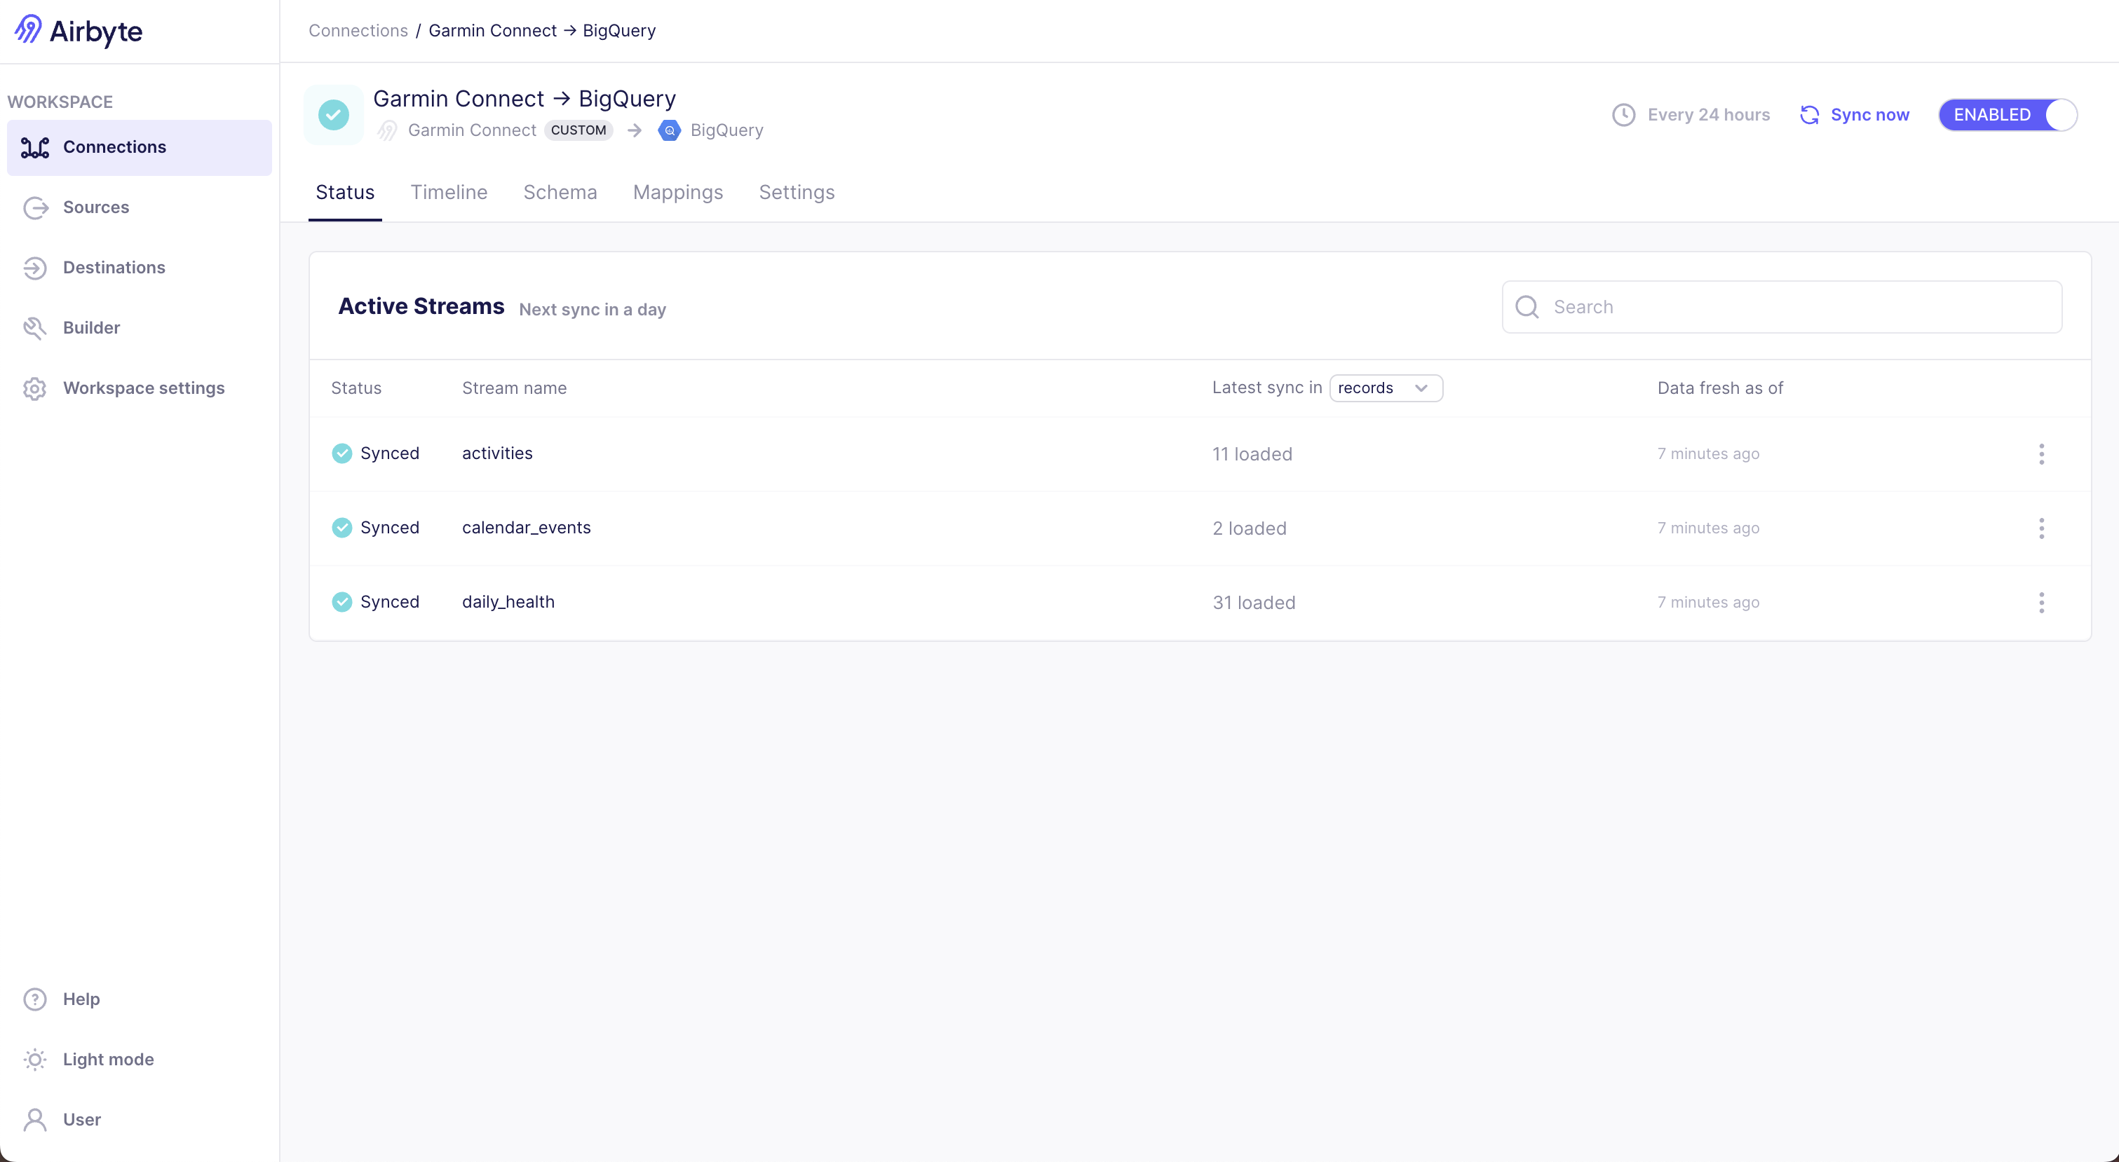Image resolution: width=2119 pixels, height=1162 pixels.
Task: Click the Status column header
Action: [x=356, y=388]
